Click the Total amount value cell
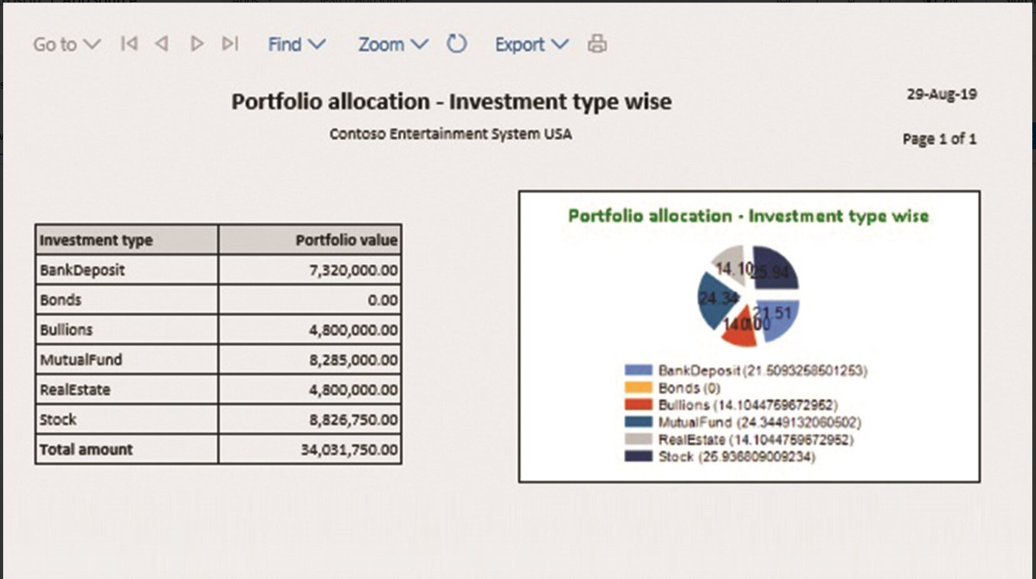The width and height of the screenshot is (1036, 579). pos(310,450)
